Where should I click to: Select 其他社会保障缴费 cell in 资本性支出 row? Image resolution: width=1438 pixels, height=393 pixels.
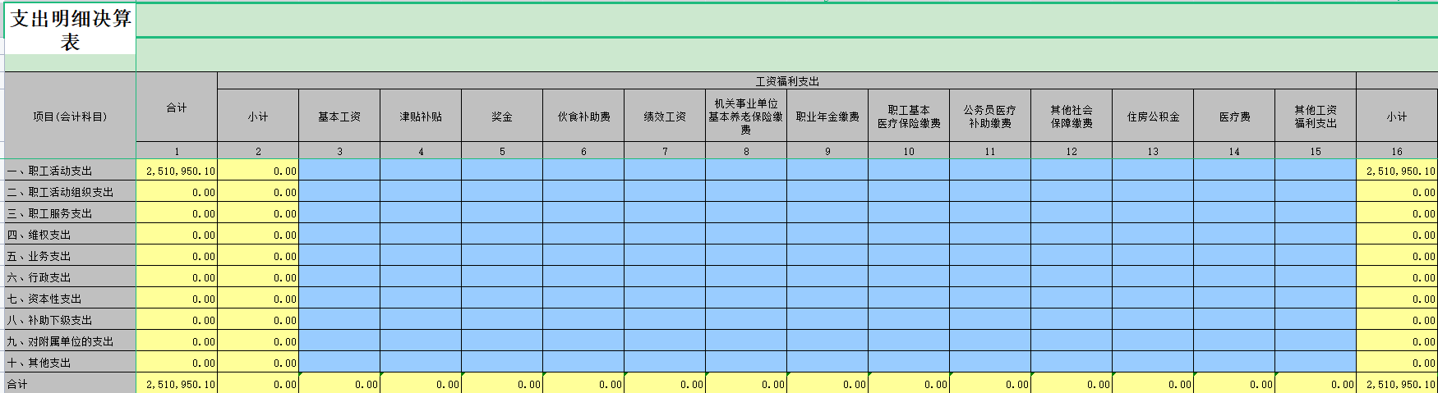click(1072, 299)
